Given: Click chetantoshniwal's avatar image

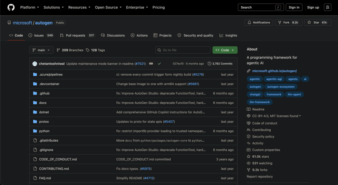Looking at the screenshot, I should tap(35, 64).
